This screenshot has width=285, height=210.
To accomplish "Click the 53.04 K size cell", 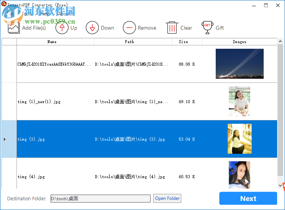I will coord(187,139).
